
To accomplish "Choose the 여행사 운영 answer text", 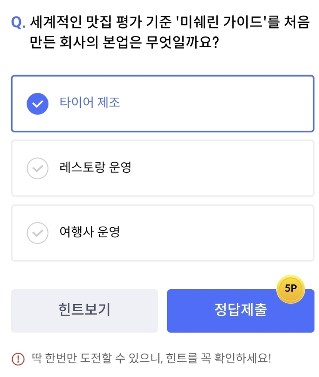I will tap(90, 232).
